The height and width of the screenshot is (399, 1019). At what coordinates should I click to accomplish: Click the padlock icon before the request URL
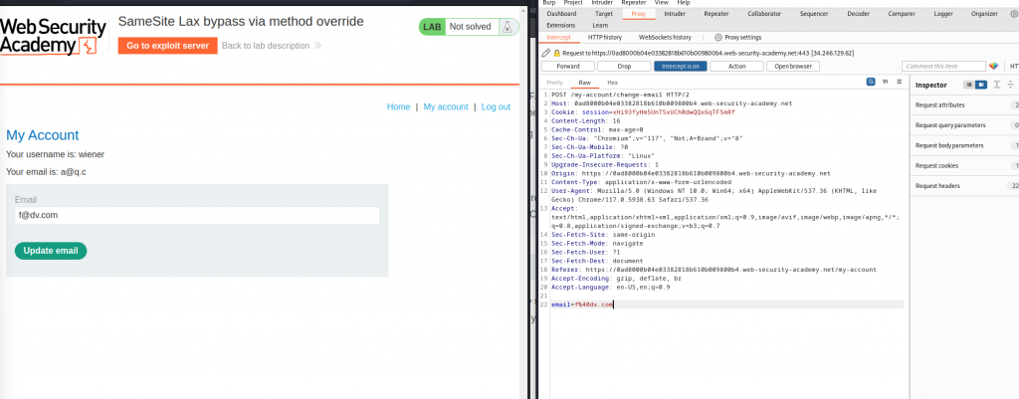pos(557,54)
